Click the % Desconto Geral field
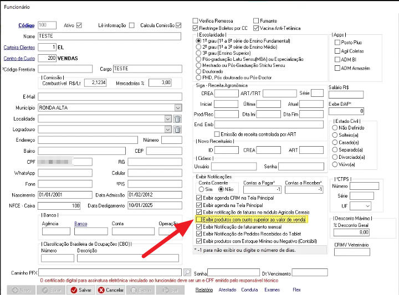The image size is (399, 295). 351,232
